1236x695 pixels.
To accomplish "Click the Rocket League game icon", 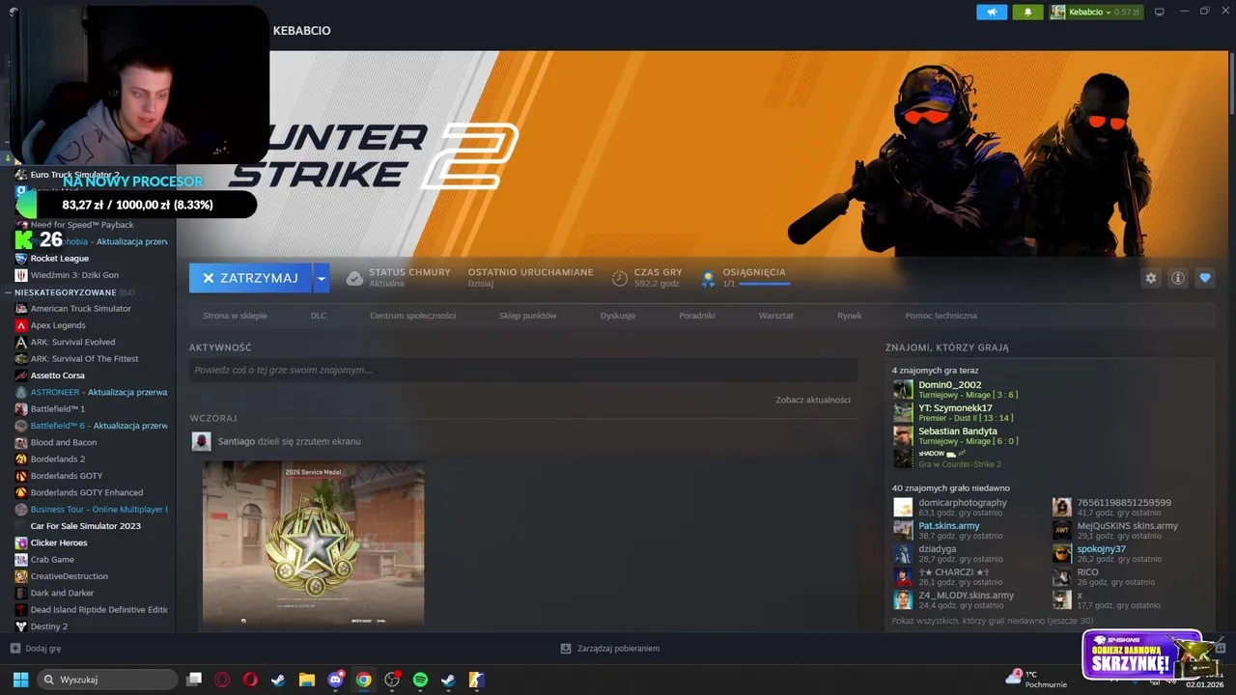I will [x=21, y=259].
